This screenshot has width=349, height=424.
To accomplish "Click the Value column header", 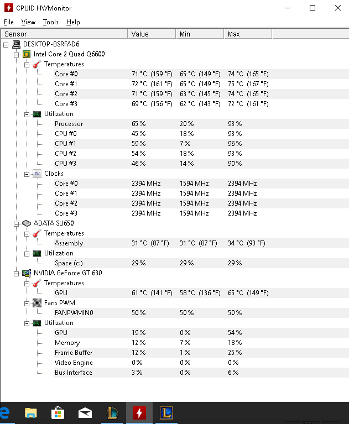I will pyautogui.click(x=152, y=34).
